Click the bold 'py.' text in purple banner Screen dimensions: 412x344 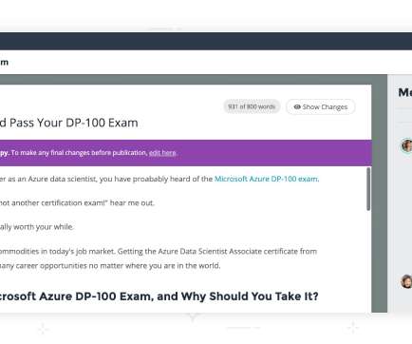coord(4,153)
